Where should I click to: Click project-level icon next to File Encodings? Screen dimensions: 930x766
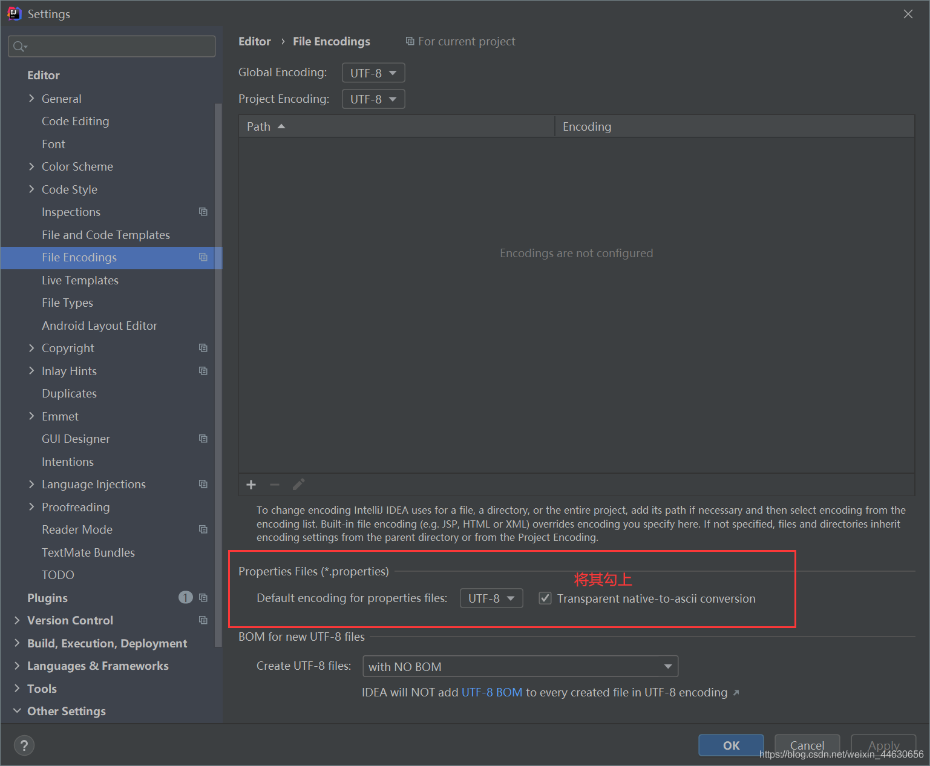pyautogui.click(x=203, y=257)
